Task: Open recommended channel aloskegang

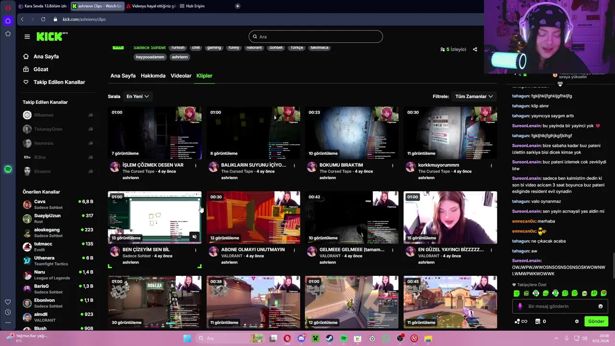Action: pos(58,233)
